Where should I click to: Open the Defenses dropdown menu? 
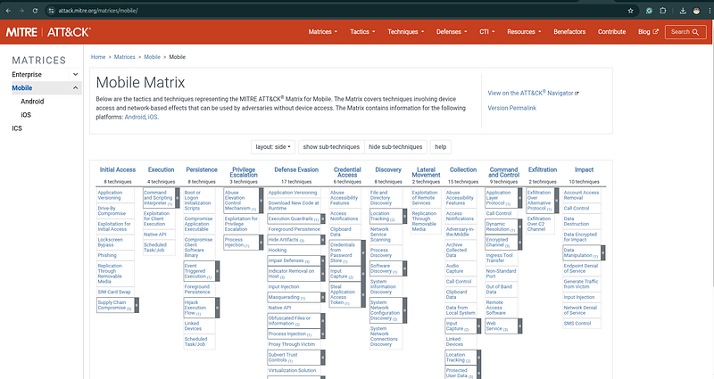[x=452, y=32]
